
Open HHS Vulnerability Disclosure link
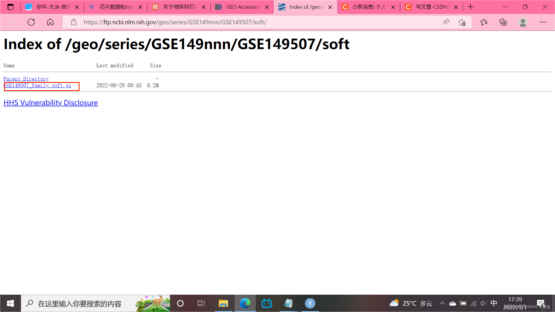[51, 103]
